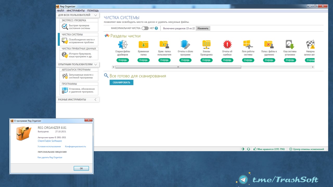Click the 'Персональная лицензия' text
Image resolution: width=333 pixels, height=187 pixels.
point(52,152)
